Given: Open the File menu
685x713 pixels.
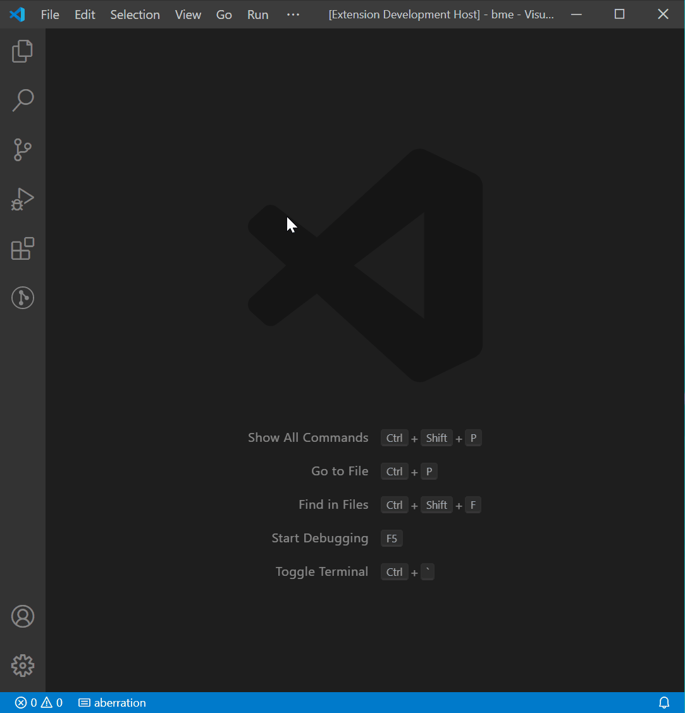Looking at the screenshot, I should tap(50, 15).
